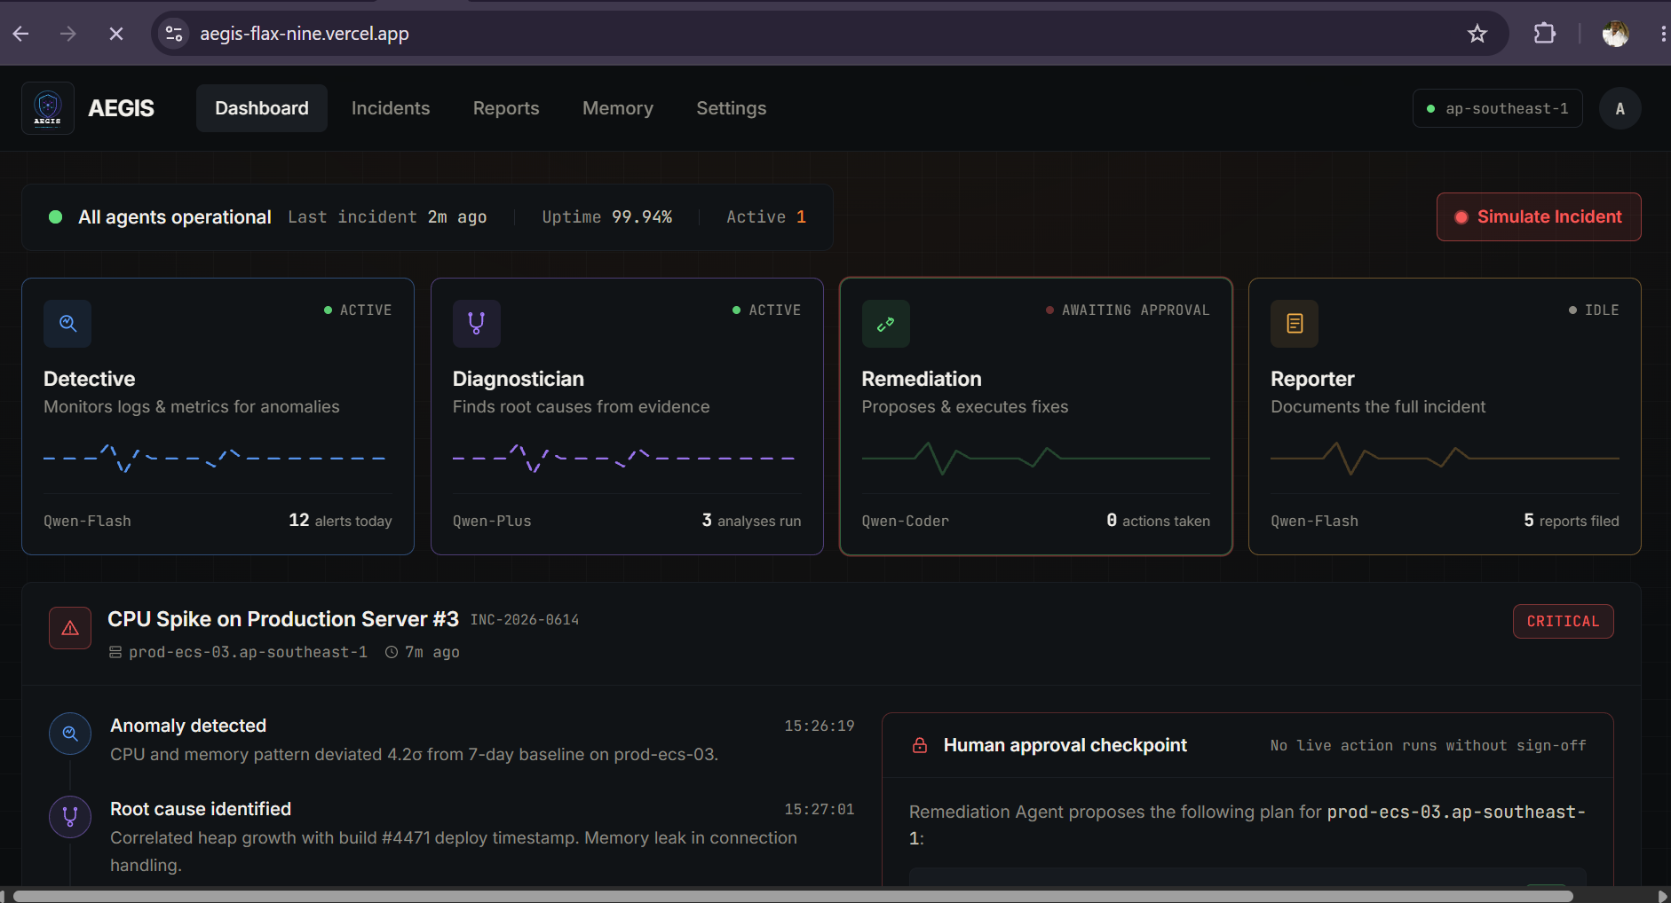Click the clock icon next to 7m ago
This screenshot has height=903, width=1671.
coord(392,652)
